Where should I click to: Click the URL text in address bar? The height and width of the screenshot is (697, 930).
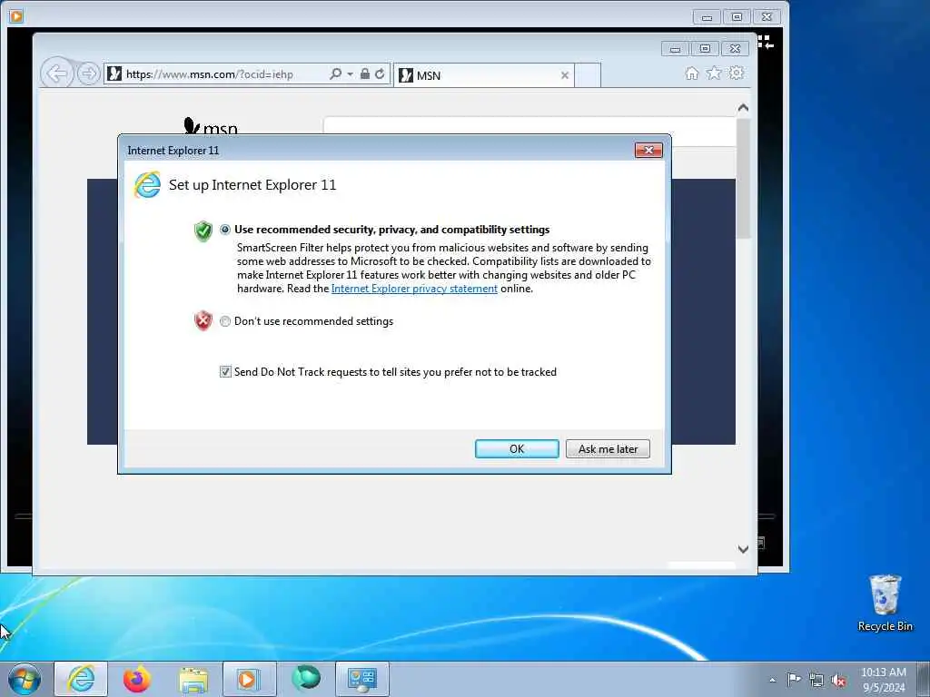(210, 74)
